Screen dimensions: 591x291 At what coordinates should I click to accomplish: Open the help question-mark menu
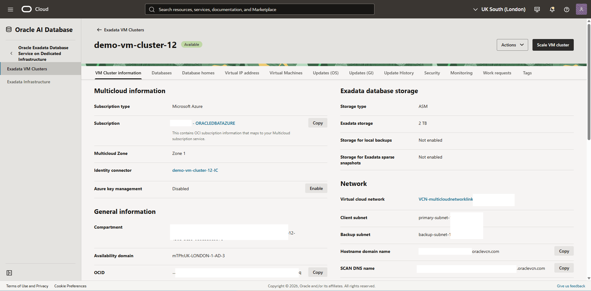tap(566, 9)
